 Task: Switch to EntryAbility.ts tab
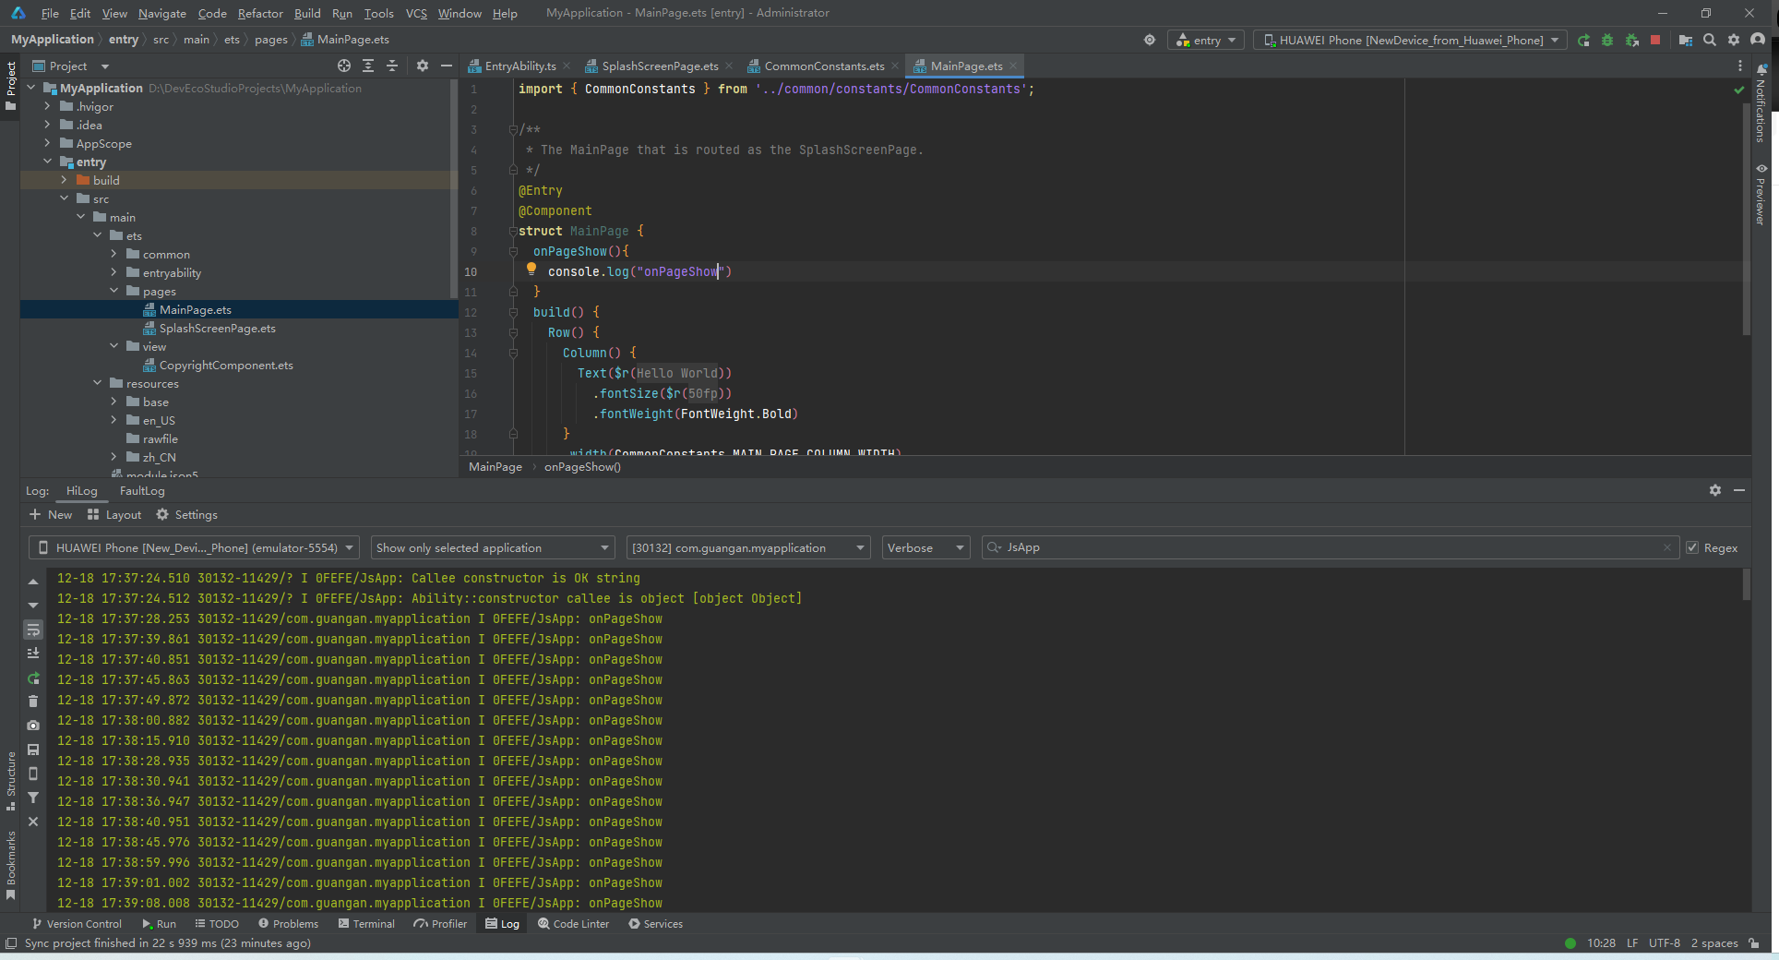519,66
